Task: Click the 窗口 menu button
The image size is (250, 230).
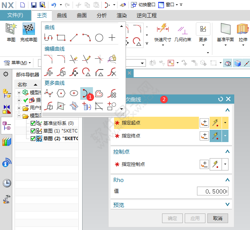Action: click(168, 5)
